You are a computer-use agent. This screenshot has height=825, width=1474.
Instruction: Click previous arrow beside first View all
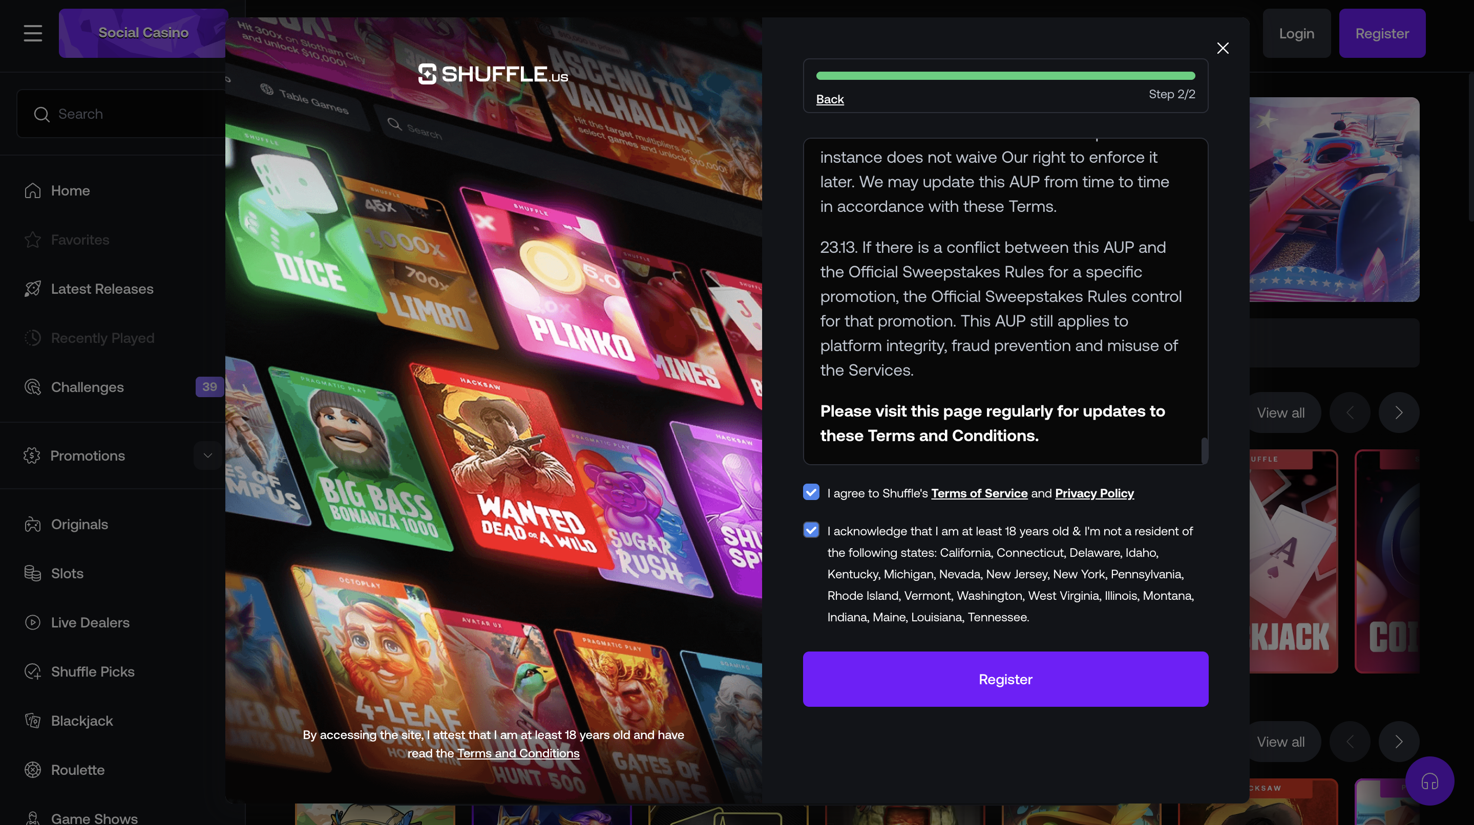tap(1350, 413)
